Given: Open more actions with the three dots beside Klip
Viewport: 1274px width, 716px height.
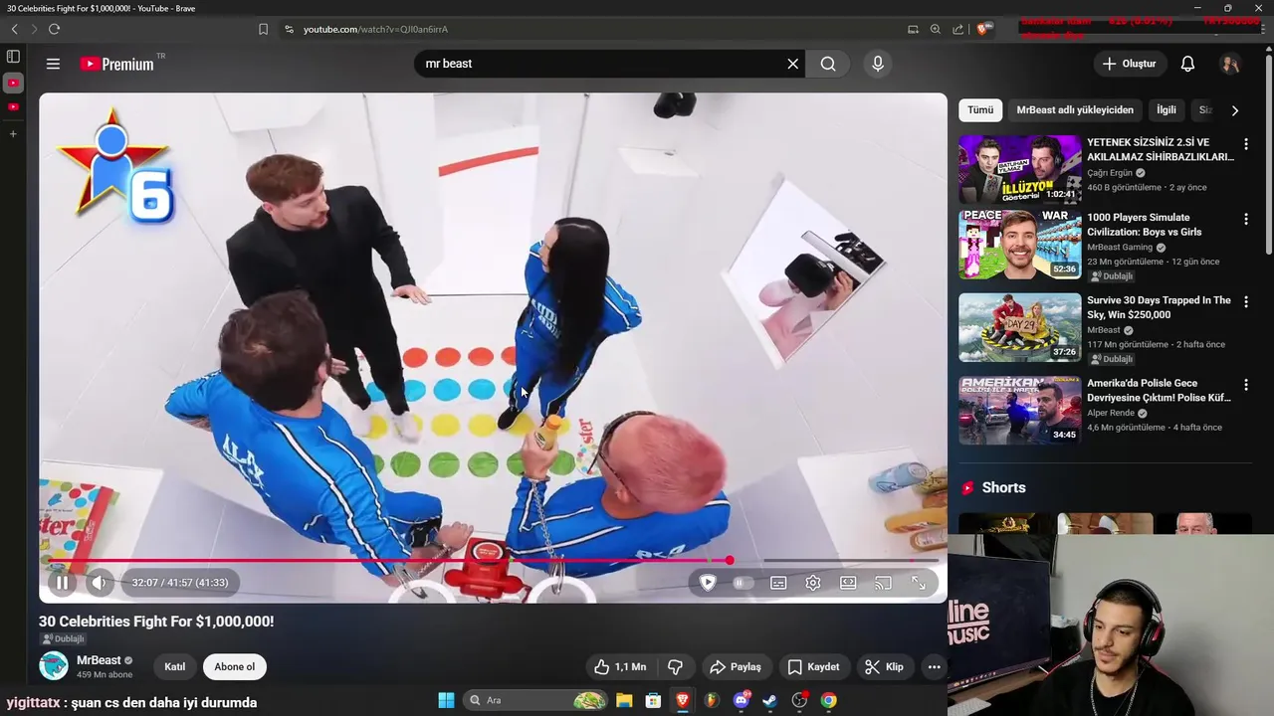Looking at the screenshot, I should tap(934, 667).
